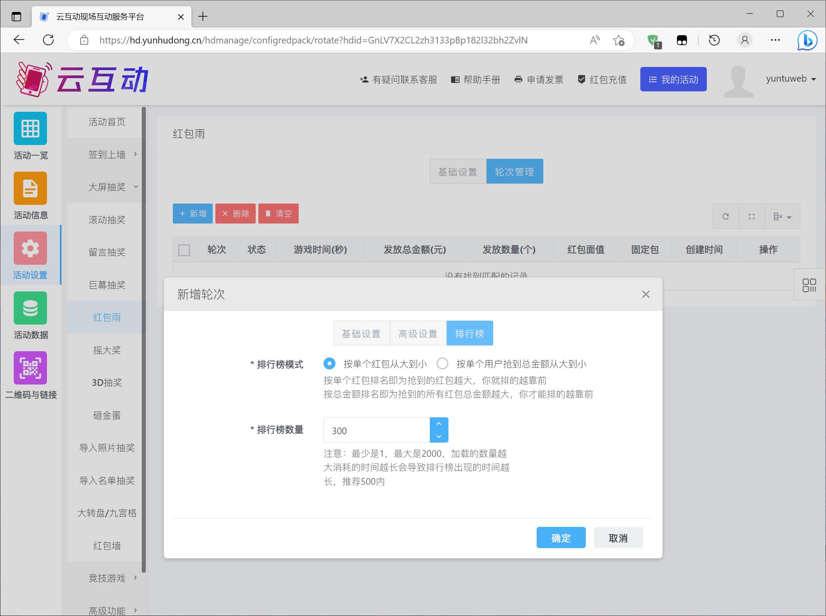Close the 新增轮次 dialog with X

pos(646,294)
